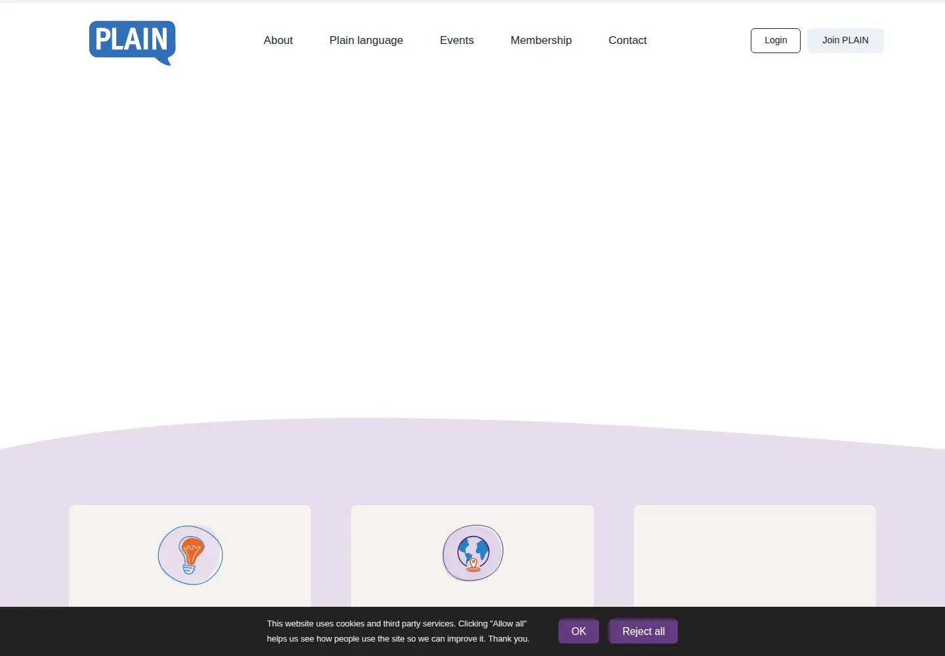Open the About menu item
Image resolution: width=945 pixels, height=656 pixels.
(278, 41)
